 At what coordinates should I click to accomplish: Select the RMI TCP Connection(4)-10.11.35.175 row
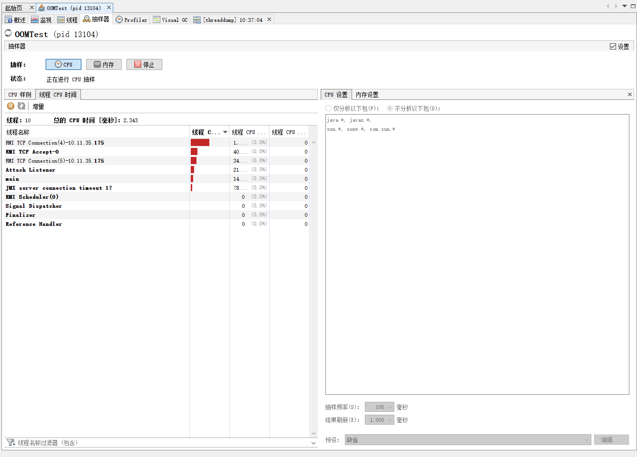[157, 143]
